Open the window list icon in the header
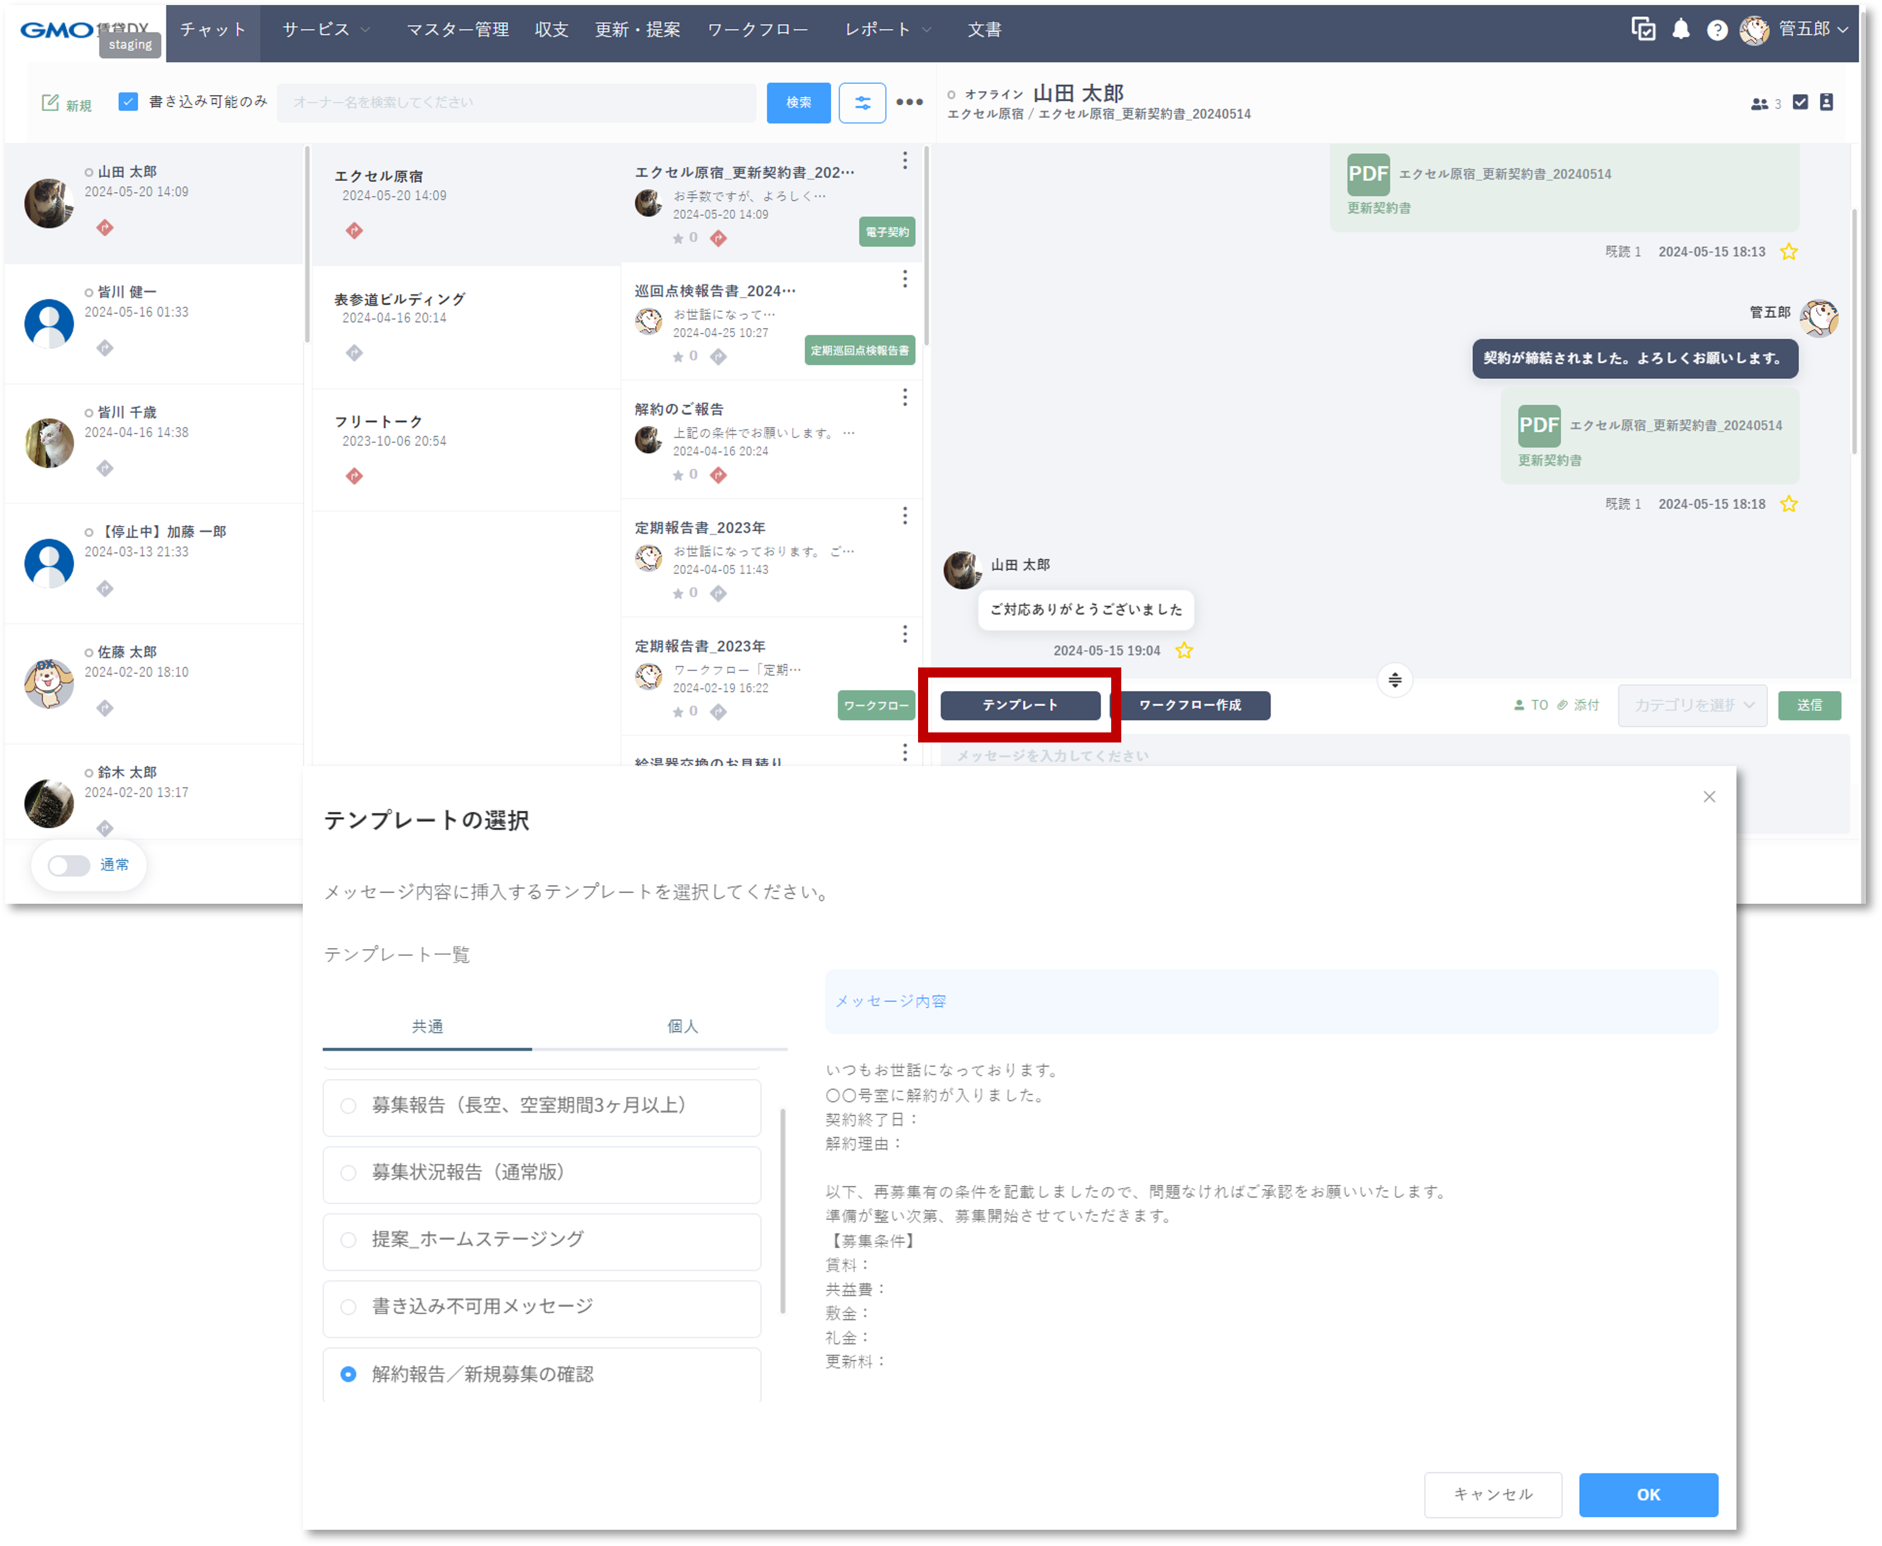The image size is (1882, 1546). tap(1642, 29)
